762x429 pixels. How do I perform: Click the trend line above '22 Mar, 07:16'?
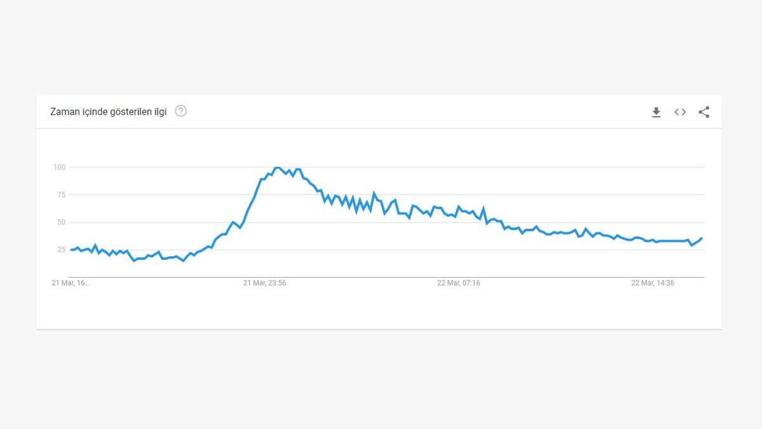pos(458,208)
